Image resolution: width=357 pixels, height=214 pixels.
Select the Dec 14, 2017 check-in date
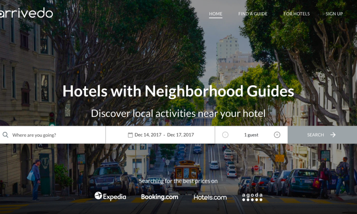pos(148,135)
